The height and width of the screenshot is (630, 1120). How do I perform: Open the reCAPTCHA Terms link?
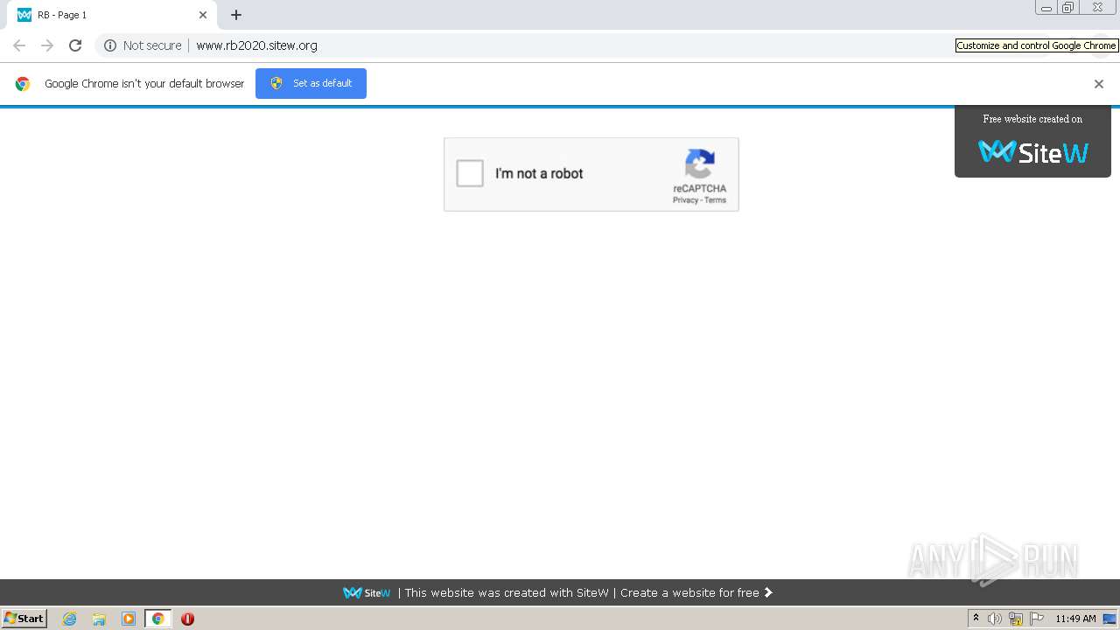click(x=716, y=200)
